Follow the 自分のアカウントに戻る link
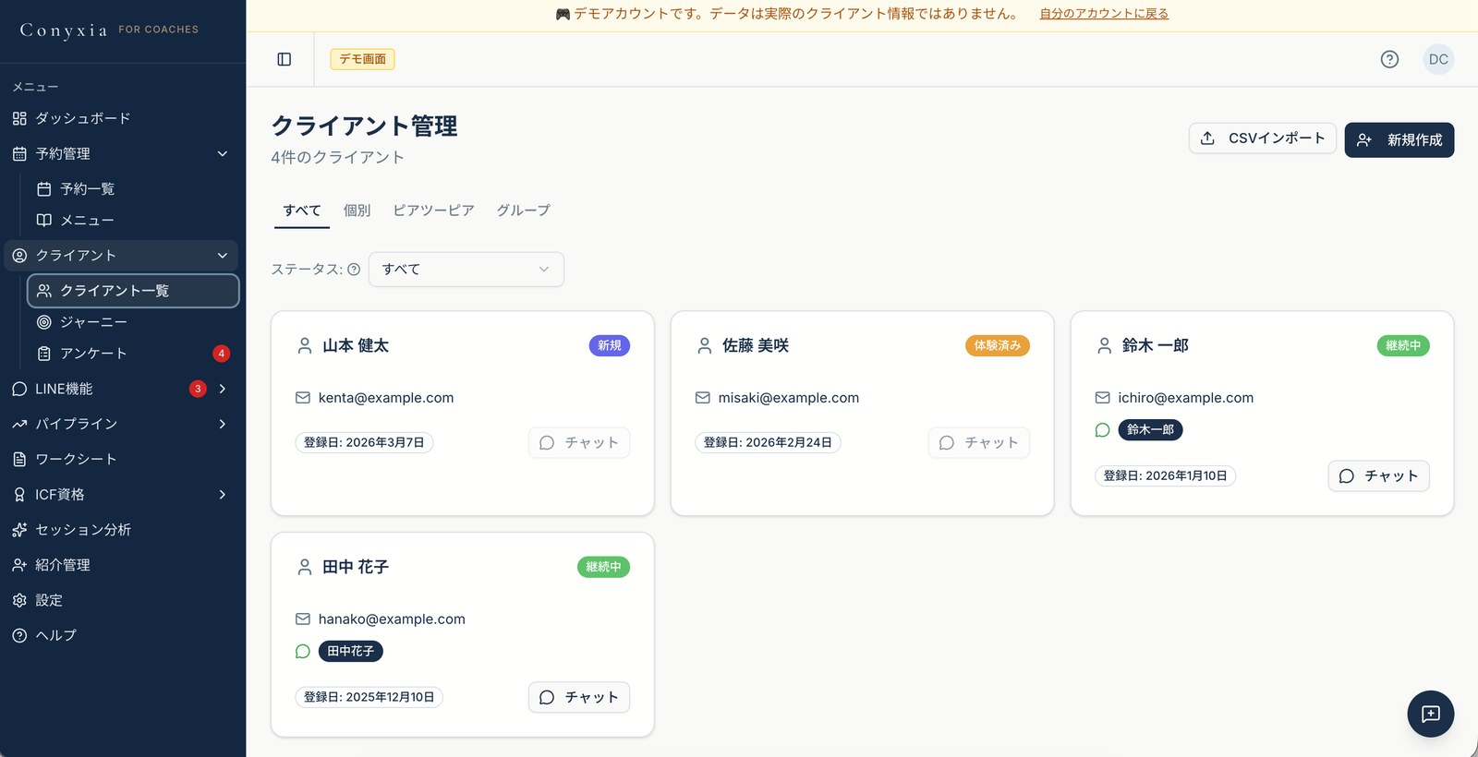 (1104, 14)
